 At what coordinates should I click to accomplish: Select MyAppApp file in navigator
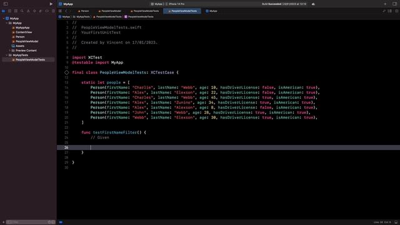pyautogui.click(x=21, y=27)
